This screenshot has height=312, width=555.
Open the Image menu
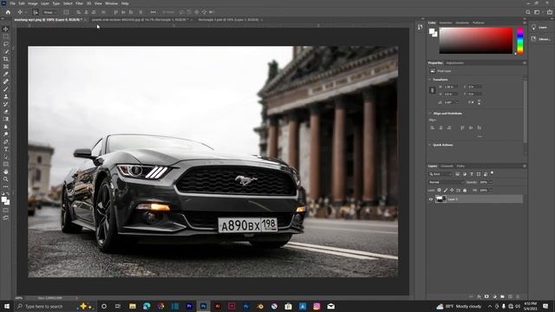tap(33, 3)
